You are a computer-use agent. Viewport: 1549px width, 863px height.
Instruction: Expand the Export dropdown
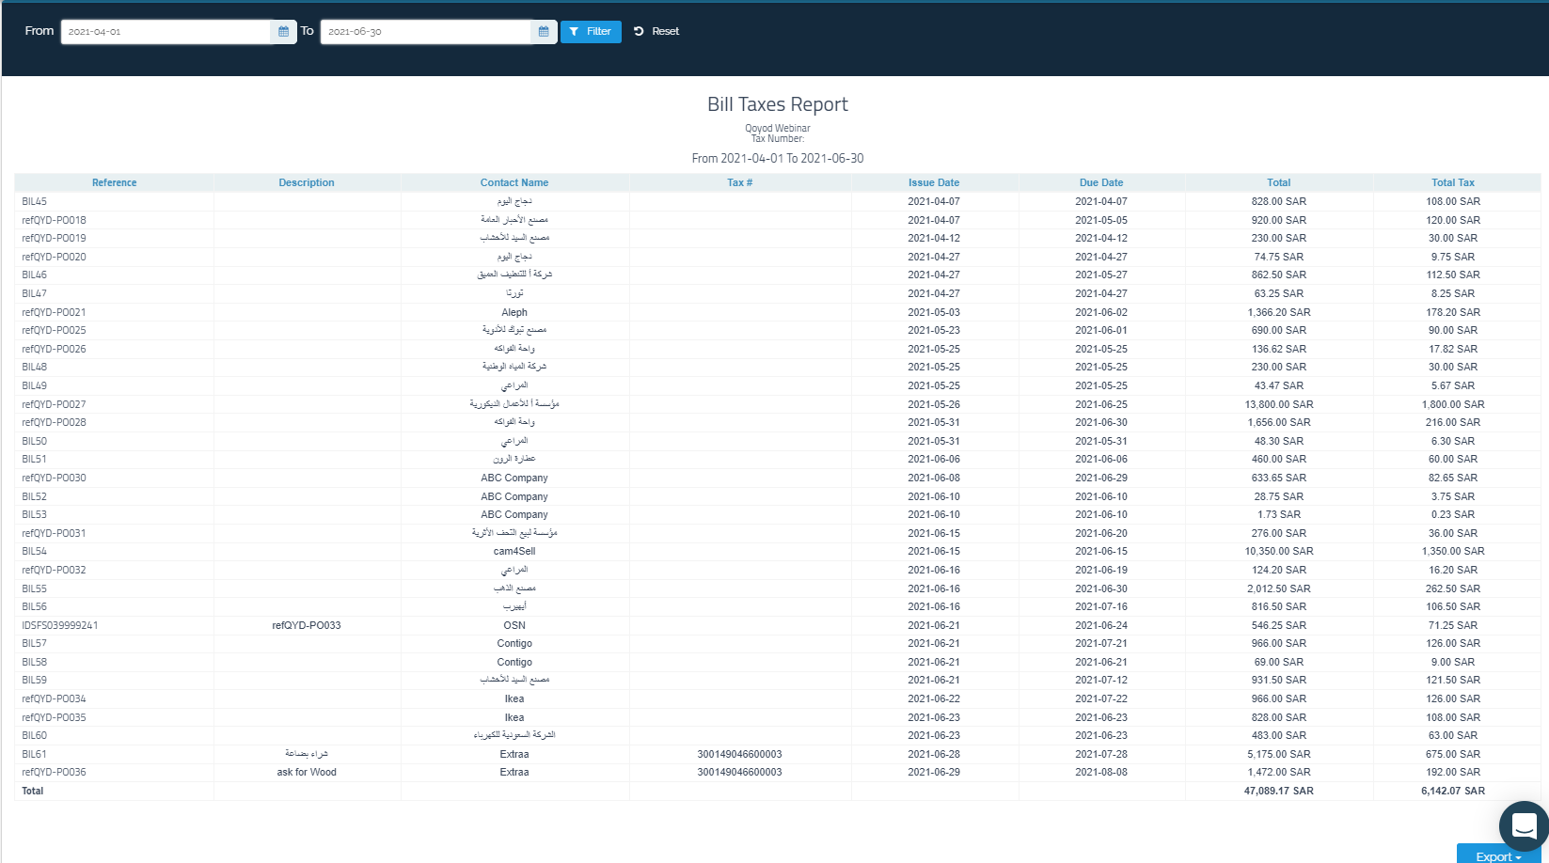pyautogui.click(x=1497, y=855)
